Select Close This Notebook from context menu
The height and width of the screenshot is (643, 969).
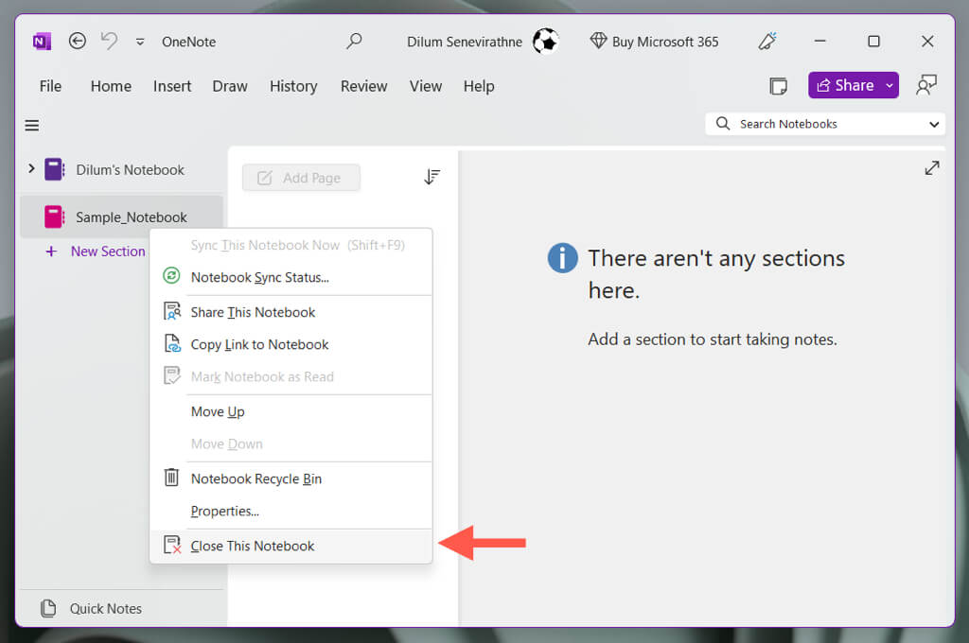pos(252,546)
